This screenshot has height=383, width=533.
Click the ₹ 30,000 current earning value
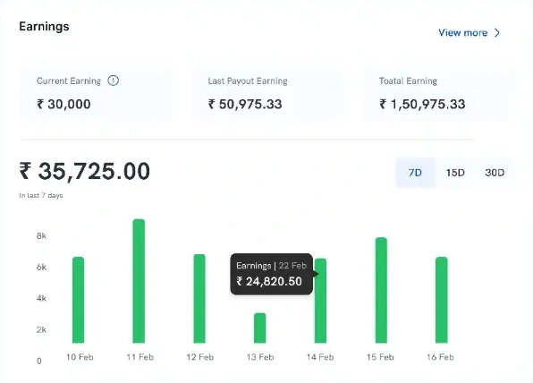(x=63, y=104)
